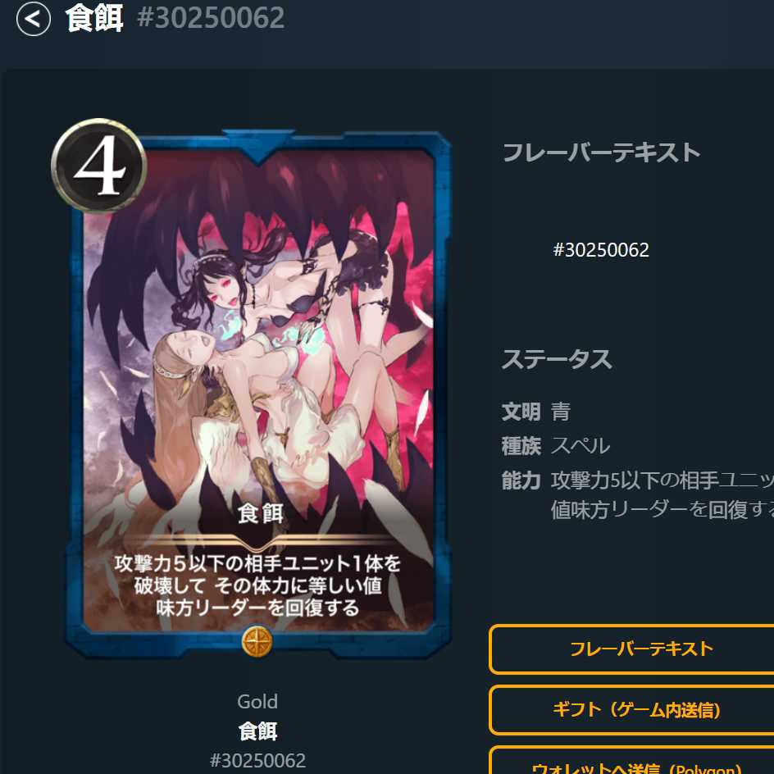Screen dimensions: 774x774
Task: Click the ギフト (ゲーム内送信) button
Action: click(631, 710)
